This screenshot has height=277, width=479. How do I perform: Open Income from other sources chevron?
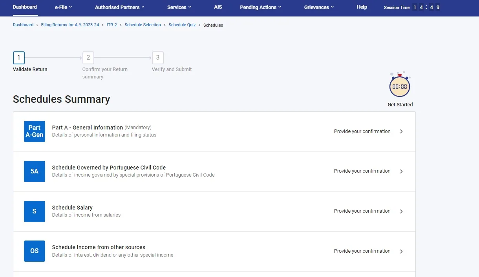(401, 251)
